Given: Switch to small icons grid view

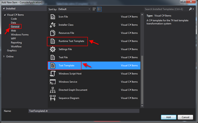Looking at the screenshot, I should click(94, 9).
